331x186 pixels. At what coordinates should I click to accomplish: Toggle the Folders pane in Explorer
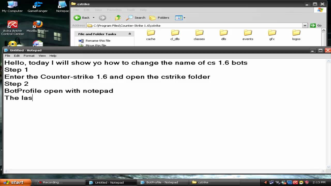point(160,18)
